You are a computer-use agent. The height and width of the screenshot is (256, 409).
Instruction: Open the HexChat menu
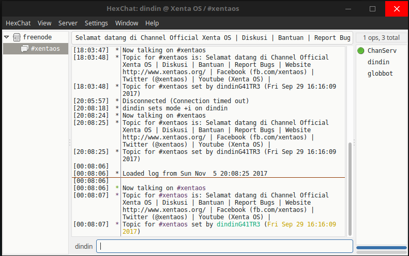pos(18,23)
